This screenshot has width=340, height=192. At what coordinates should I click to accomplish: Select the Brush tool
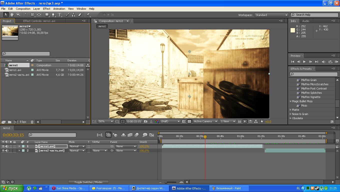67,15
